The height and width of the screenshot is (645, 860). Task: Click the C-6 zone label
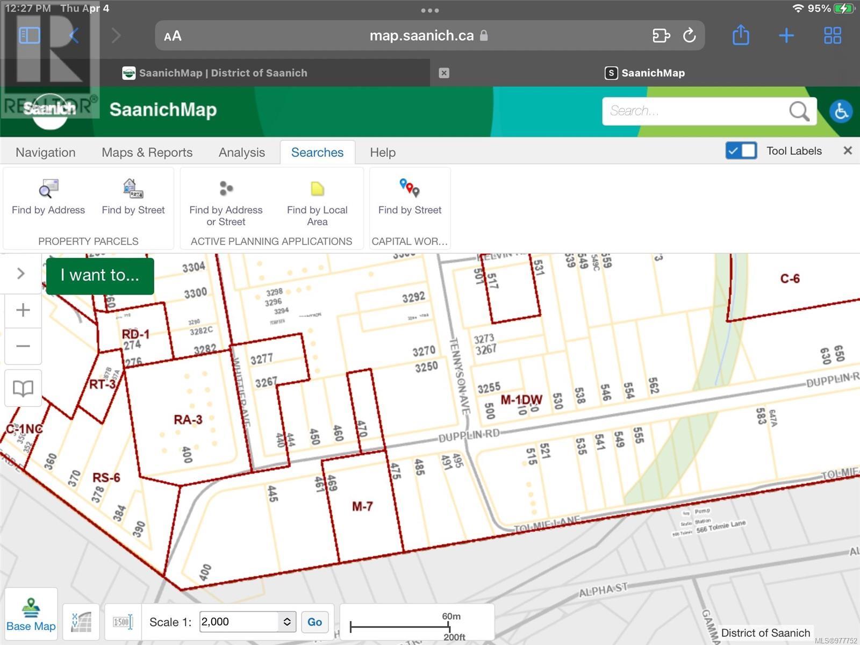(x=790, y=278)
